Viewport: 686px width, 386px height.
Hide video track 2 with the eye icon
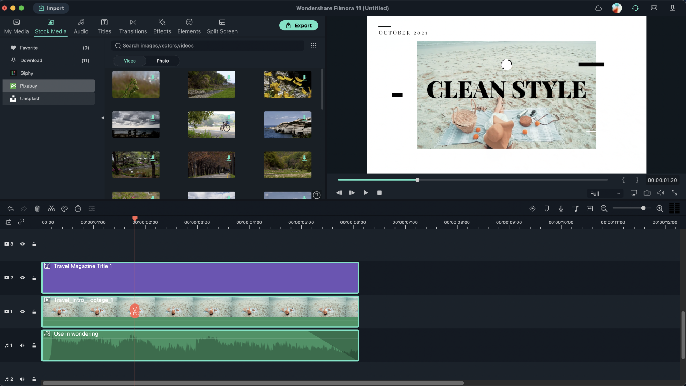tap(23, 278)
